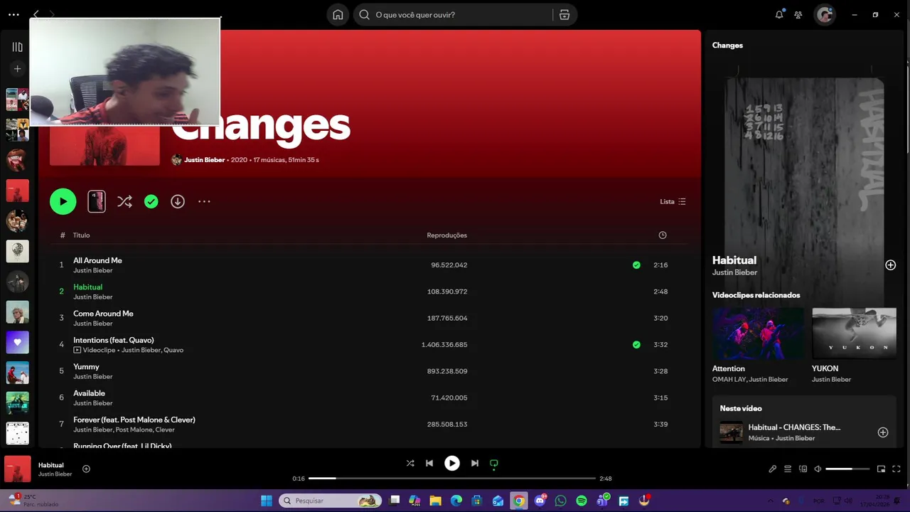Enter full screen mode icon

896,469
